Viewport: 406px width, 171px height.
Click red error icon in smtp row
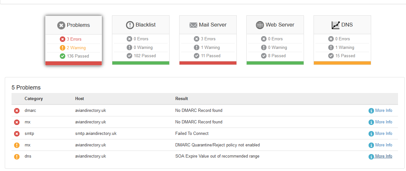coord(17,134)
